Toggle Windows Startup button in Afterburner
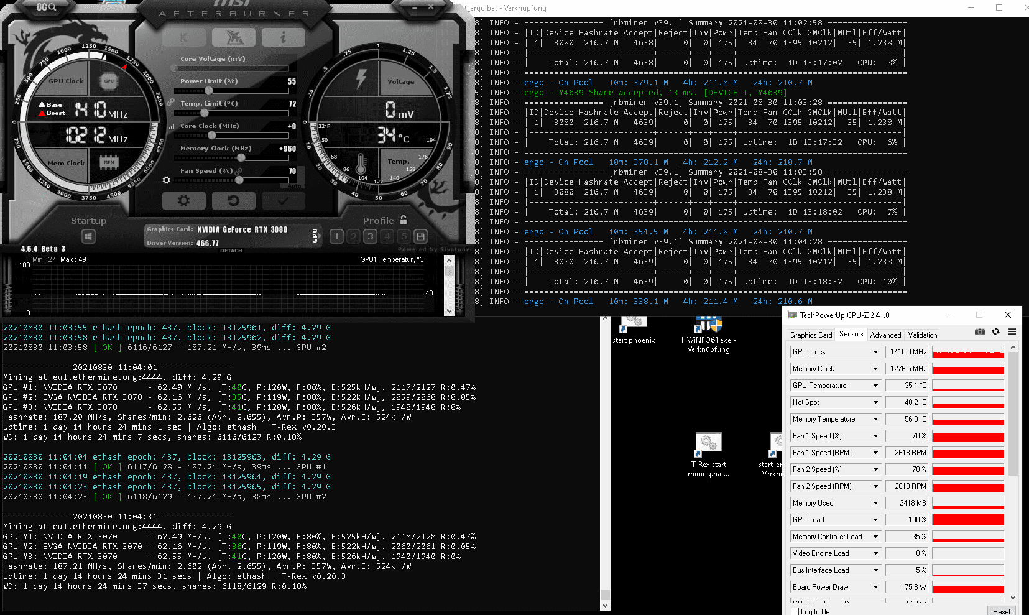The width and height of the screenshot is (1029, 615). pyautogui.click(x=88, y=237)
